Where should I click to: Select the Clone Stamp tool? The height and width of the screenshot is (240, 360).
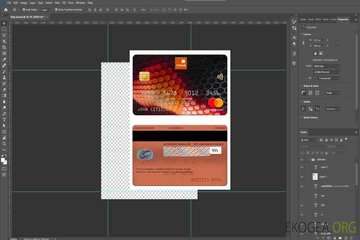[x=4, y=78]
